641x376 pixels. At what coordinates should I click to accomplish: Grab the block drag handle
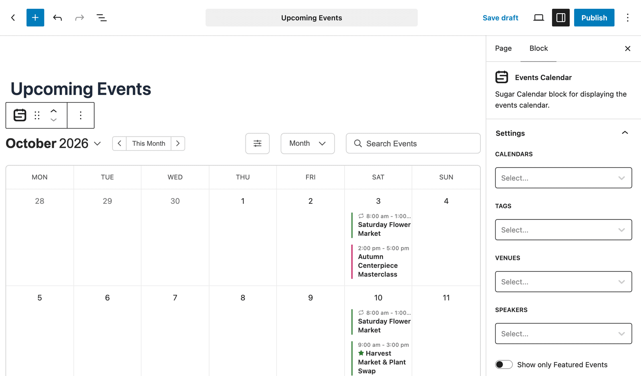37,115
